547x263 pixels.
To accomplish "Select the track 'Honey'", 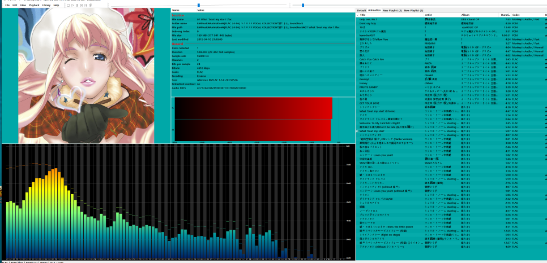I will [451, 83].
